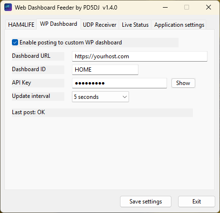Click the Web Dashboard Feeder app icon
This screenshot has height=213, width=220.
coord(8,7)
